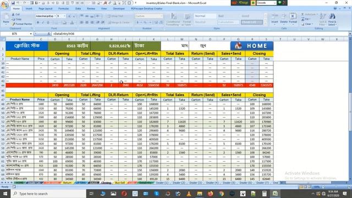352x198 pixels.
Task: Click the Delete cells button
Action: click(x=284, y=19)
